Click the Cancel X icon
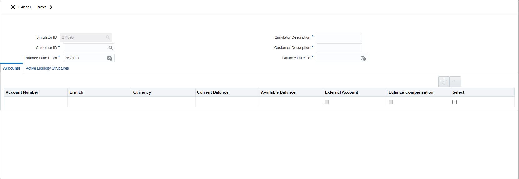Viewport: 519px width, 179px height. 13,7
